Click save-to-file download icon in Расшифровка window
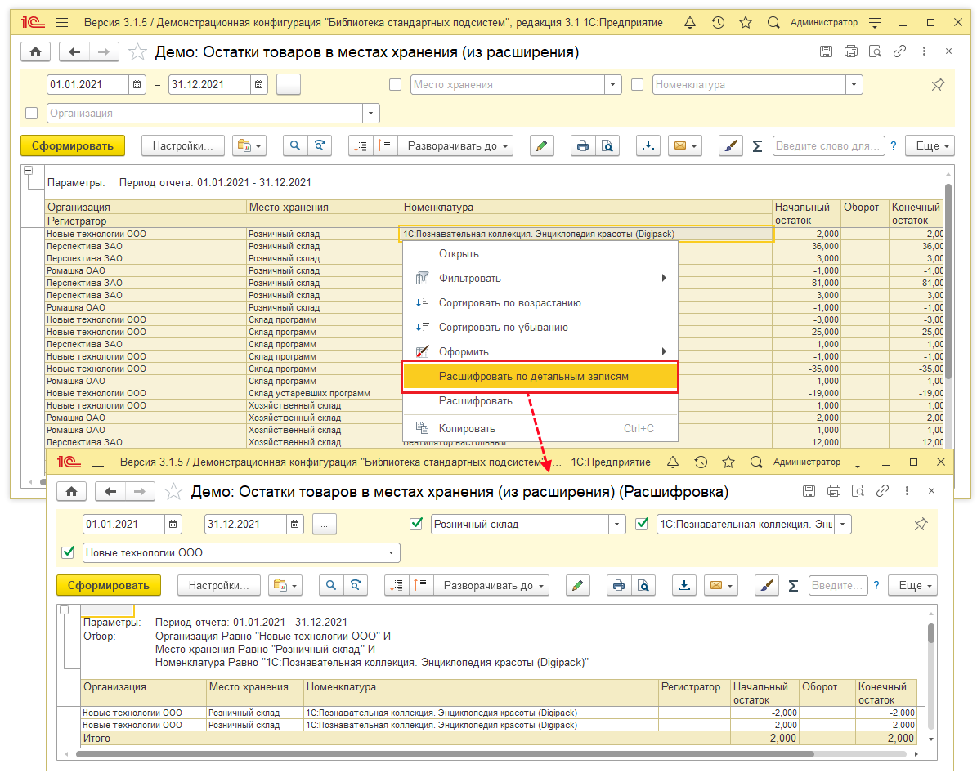The width and height of the screenshot is (977, 773). [684, 586]
